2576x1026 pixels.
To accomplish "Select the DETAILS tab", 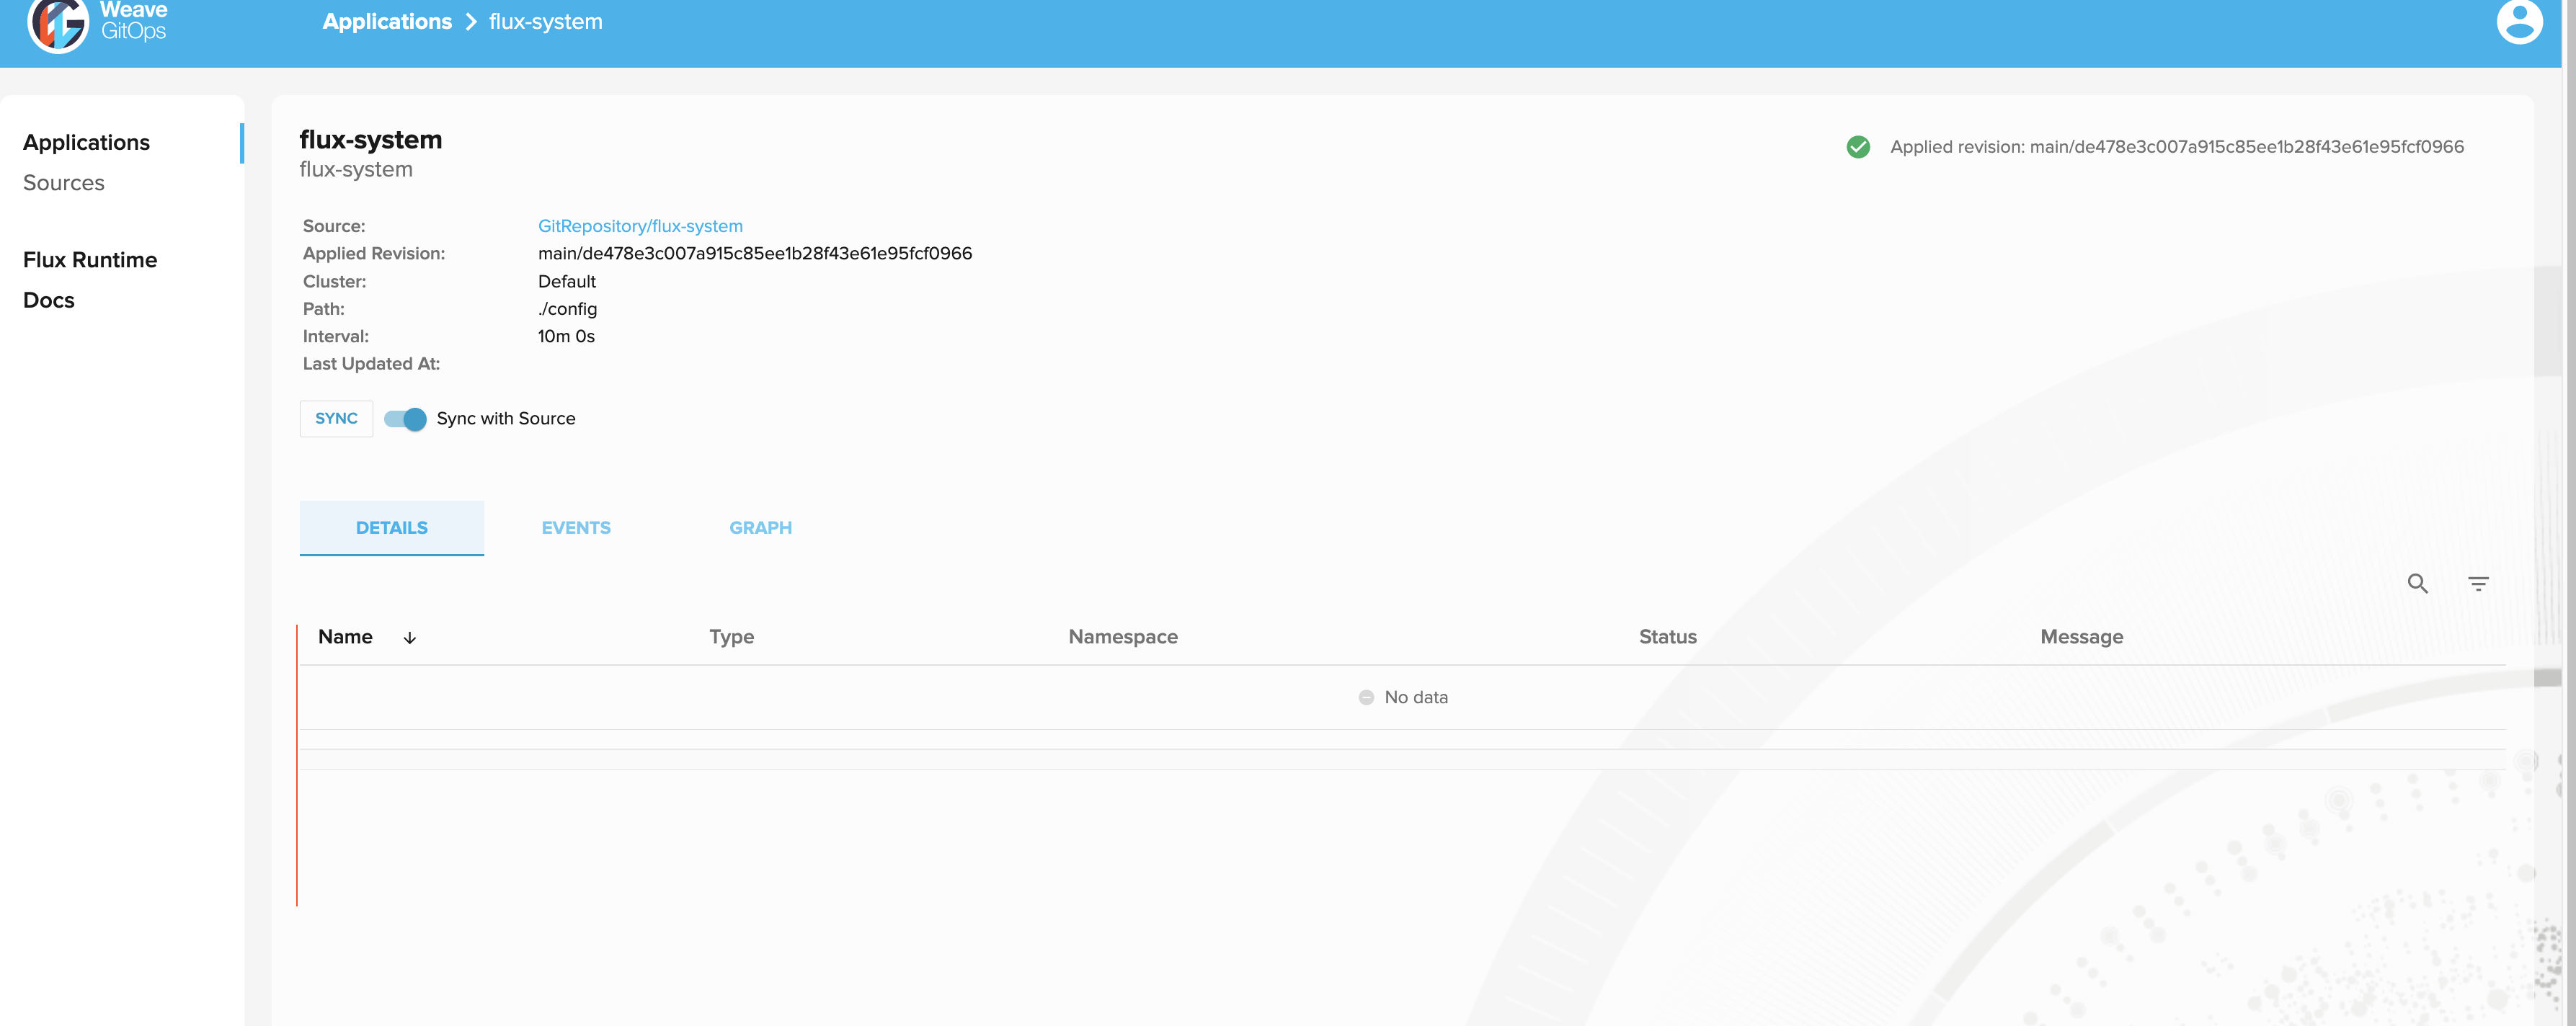I will click(x=391, y=527).
